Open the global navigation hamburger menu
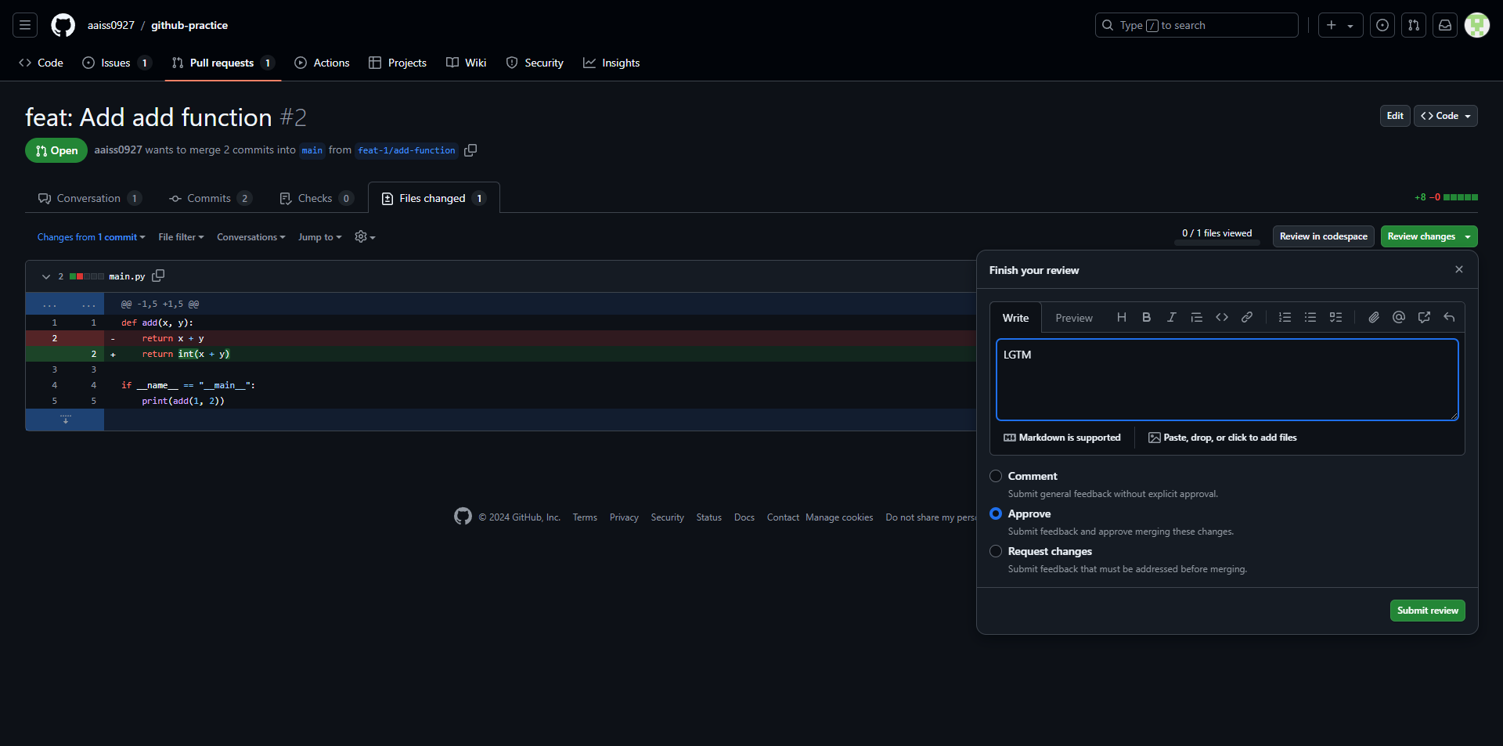The height and width of the screenshot is (746, 1503). (x=25, y=25)
